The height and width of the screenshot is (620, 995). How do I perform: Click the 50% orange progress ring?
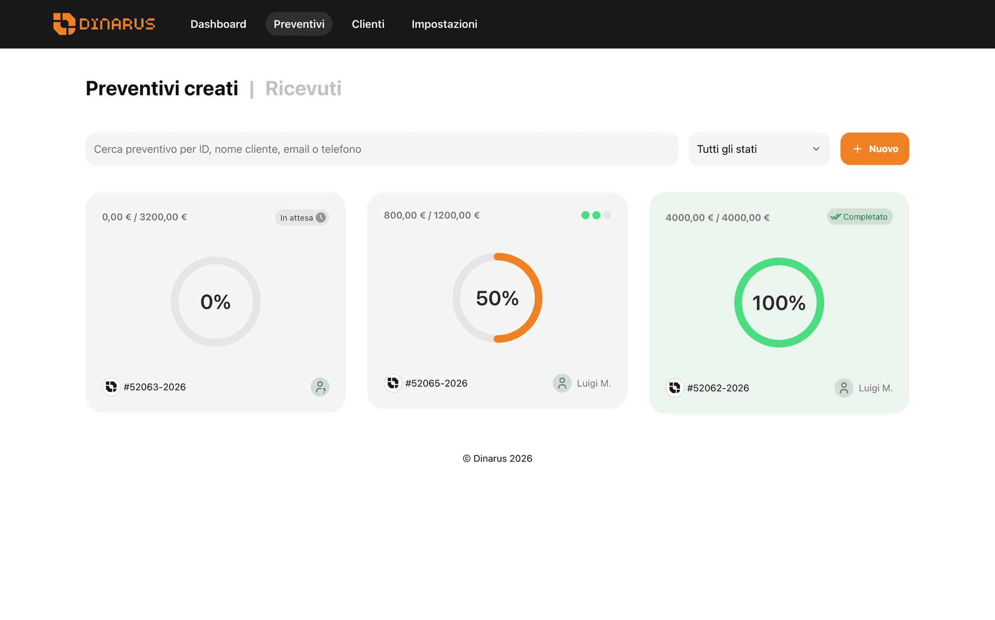coord(497,298)
